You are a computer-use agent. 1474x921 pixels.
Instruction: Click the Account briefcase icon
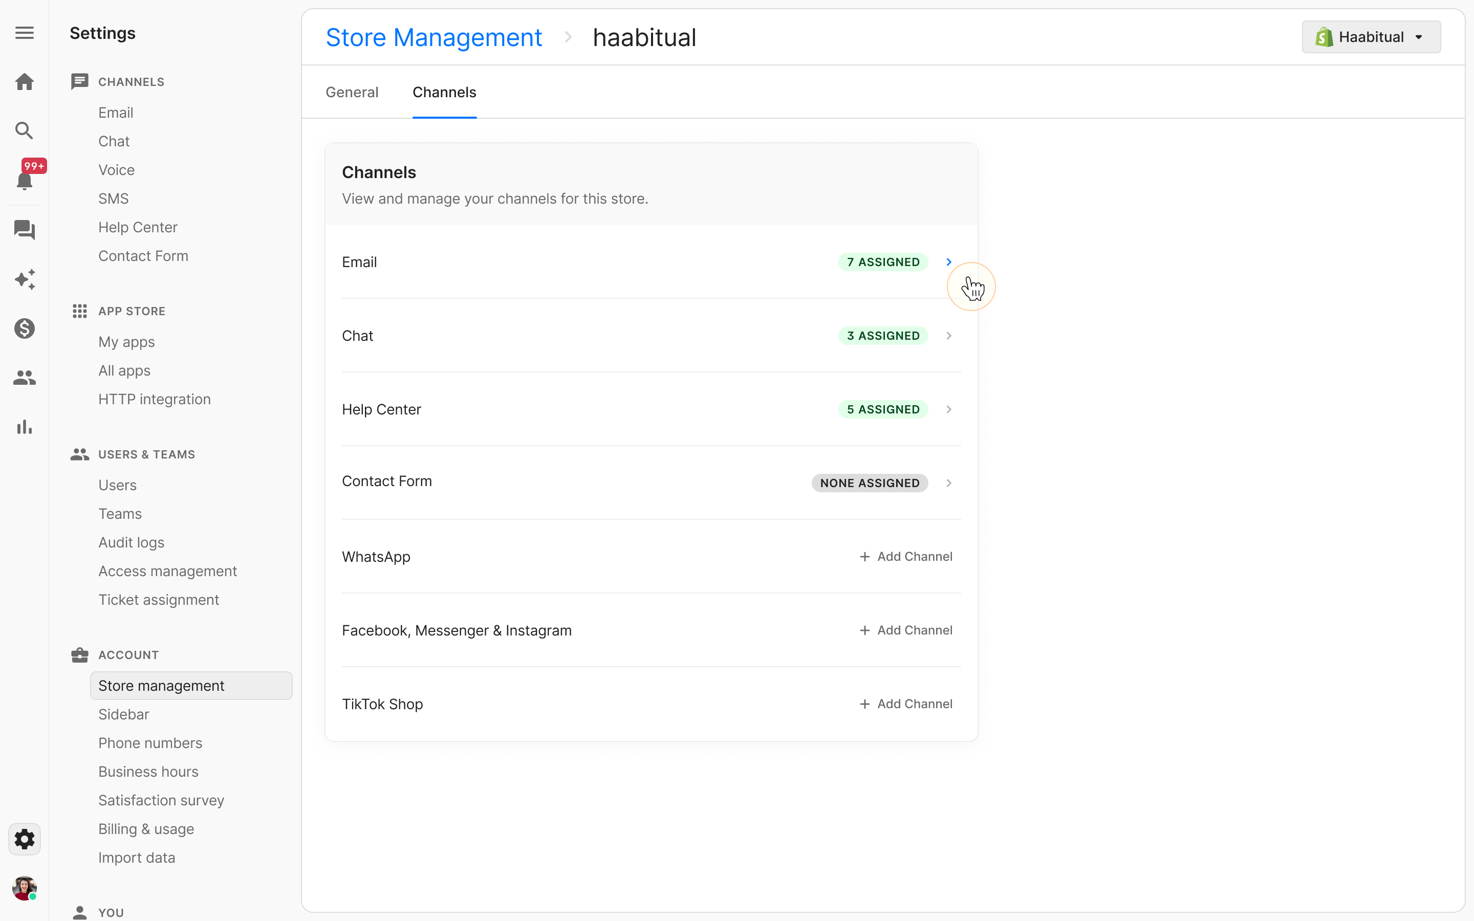tap(80, 655)
